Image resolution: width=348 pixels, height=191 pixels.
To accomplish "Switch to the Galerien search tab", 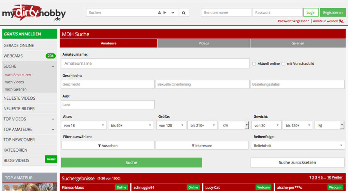I will [298, 43].
